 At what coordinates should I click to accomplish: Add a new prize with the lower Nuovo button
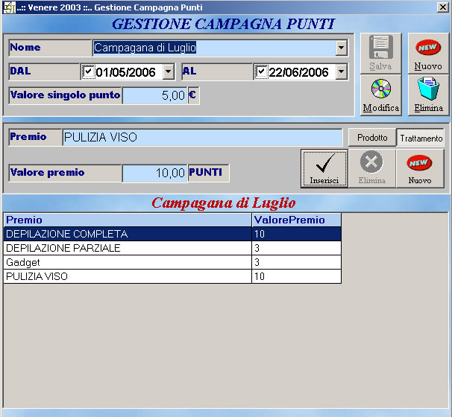point(420,168)
